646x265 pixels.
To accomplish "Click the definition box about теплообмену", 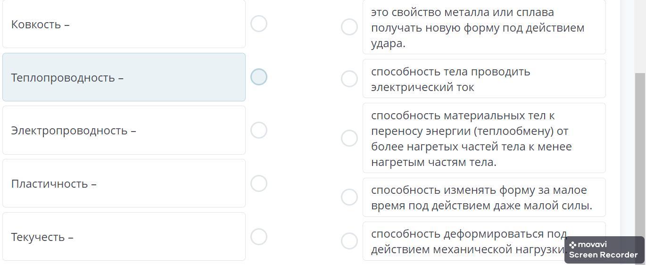I will tap(484, 138).
